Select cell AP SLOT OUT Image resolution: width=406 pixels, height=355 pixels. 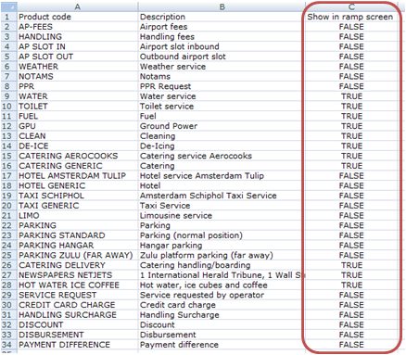[x=78, y=57]
